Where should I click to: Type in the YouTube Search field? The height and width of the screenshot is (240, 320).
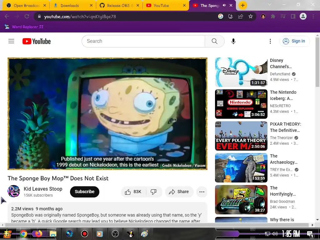(143, 41)
